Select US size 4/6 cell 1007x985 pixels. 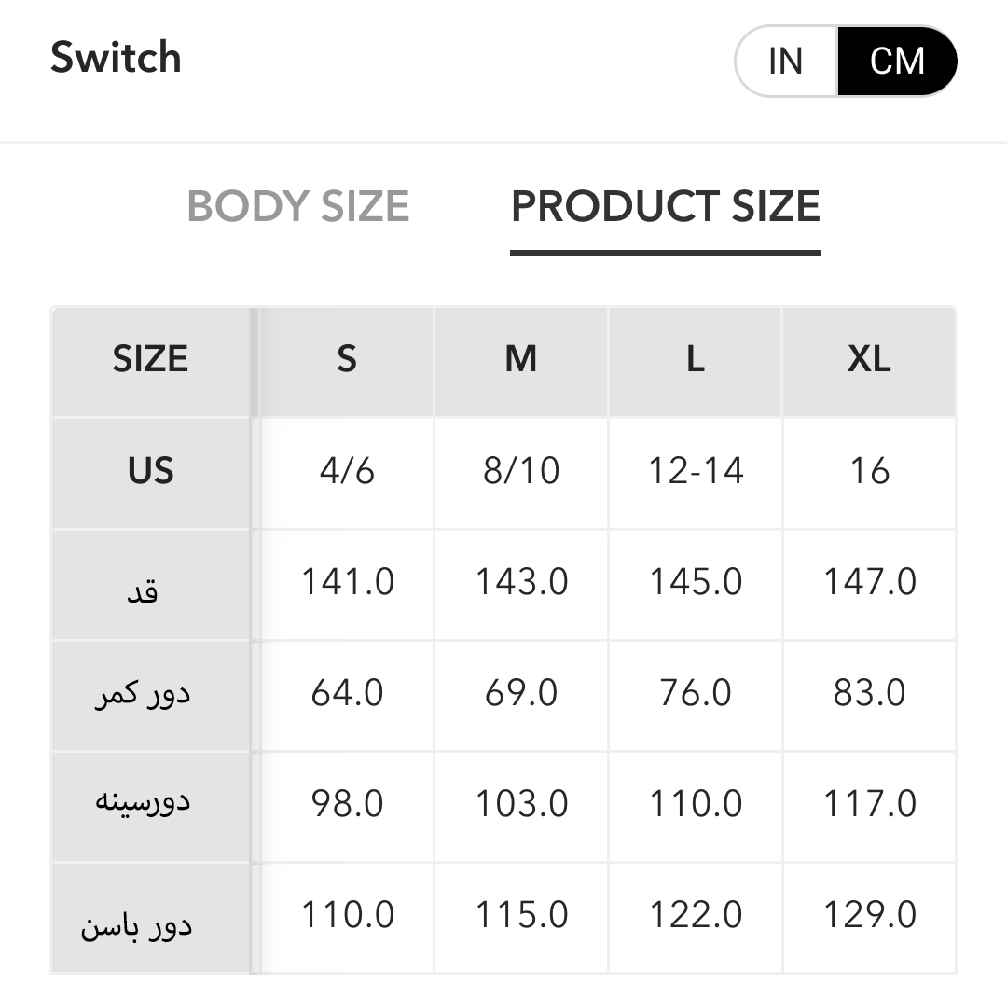coord(347,471)
